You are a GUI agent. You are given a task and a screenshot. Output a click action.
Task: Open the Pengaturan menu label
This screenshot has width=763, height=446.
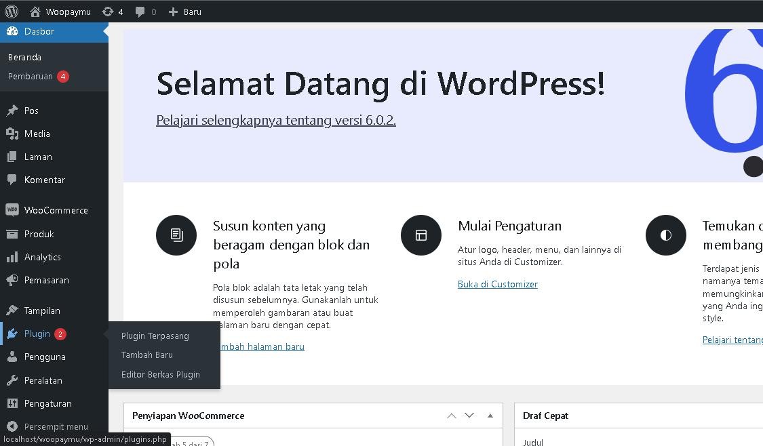tap(47, 404)
